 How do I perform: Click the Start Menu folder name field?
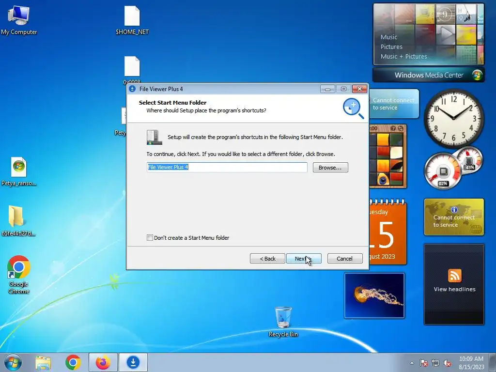tap(227, 167)
